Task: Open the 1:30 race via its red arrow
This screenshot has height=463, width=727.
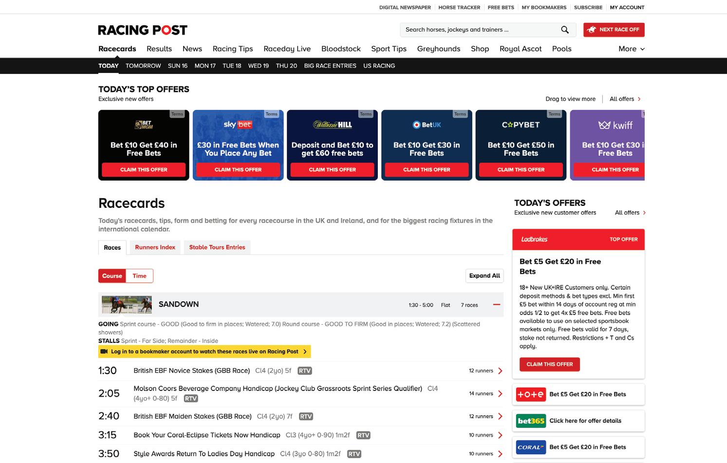Action: tap(500, 371)
